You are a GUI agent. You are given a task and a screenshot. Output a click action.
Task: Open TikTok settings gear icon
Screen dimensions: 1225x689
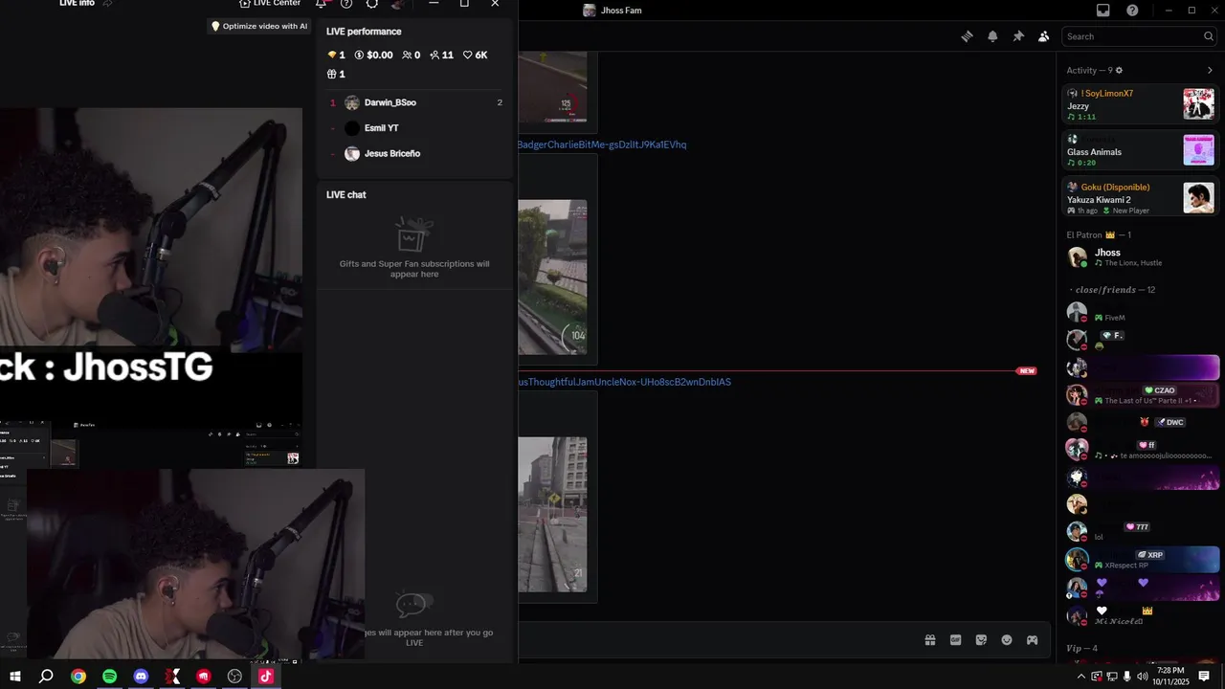[372, 4]
